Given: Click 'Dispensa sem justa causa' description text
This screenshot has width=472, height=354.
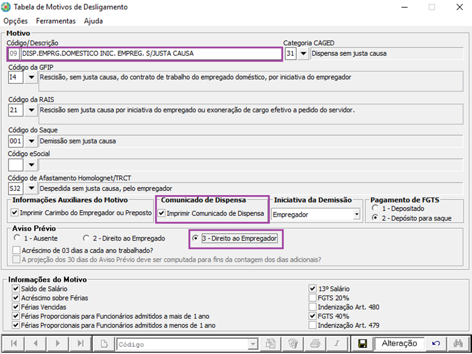Looking at the screenshot, I should point(349,54).
